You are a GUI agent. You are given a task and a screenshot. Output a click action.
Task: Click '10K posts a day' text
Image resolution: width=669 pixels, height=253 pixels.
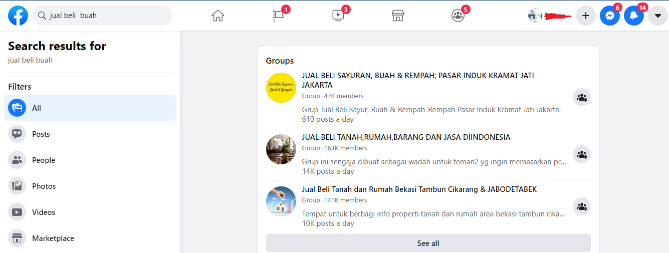(328, 223)
